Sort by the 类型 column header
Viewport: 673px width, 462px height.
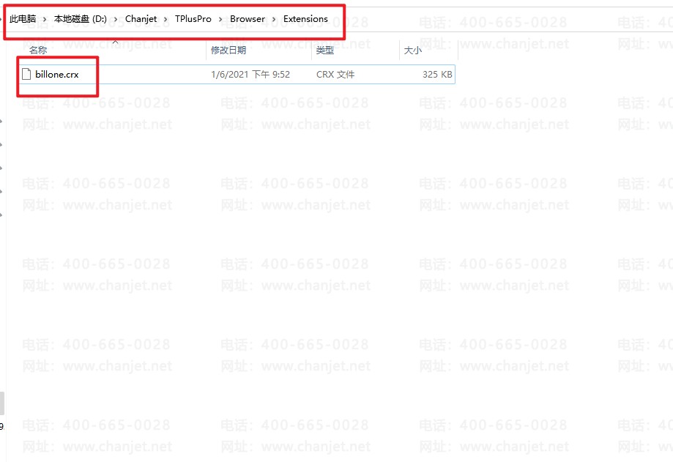coord(325,51)
